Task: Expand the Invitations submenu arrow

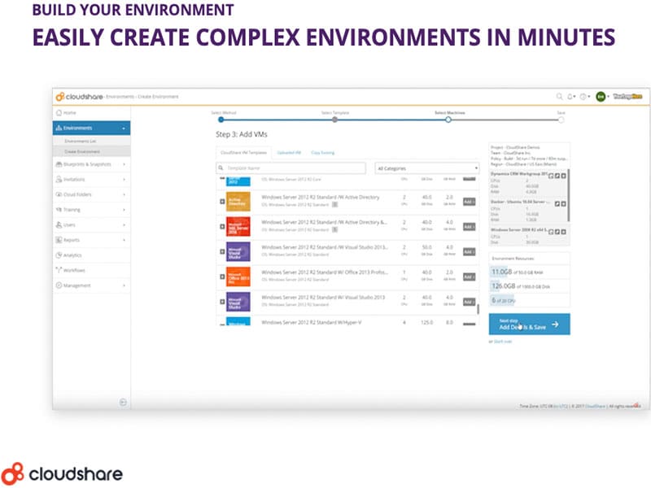Action: [124, 179]
